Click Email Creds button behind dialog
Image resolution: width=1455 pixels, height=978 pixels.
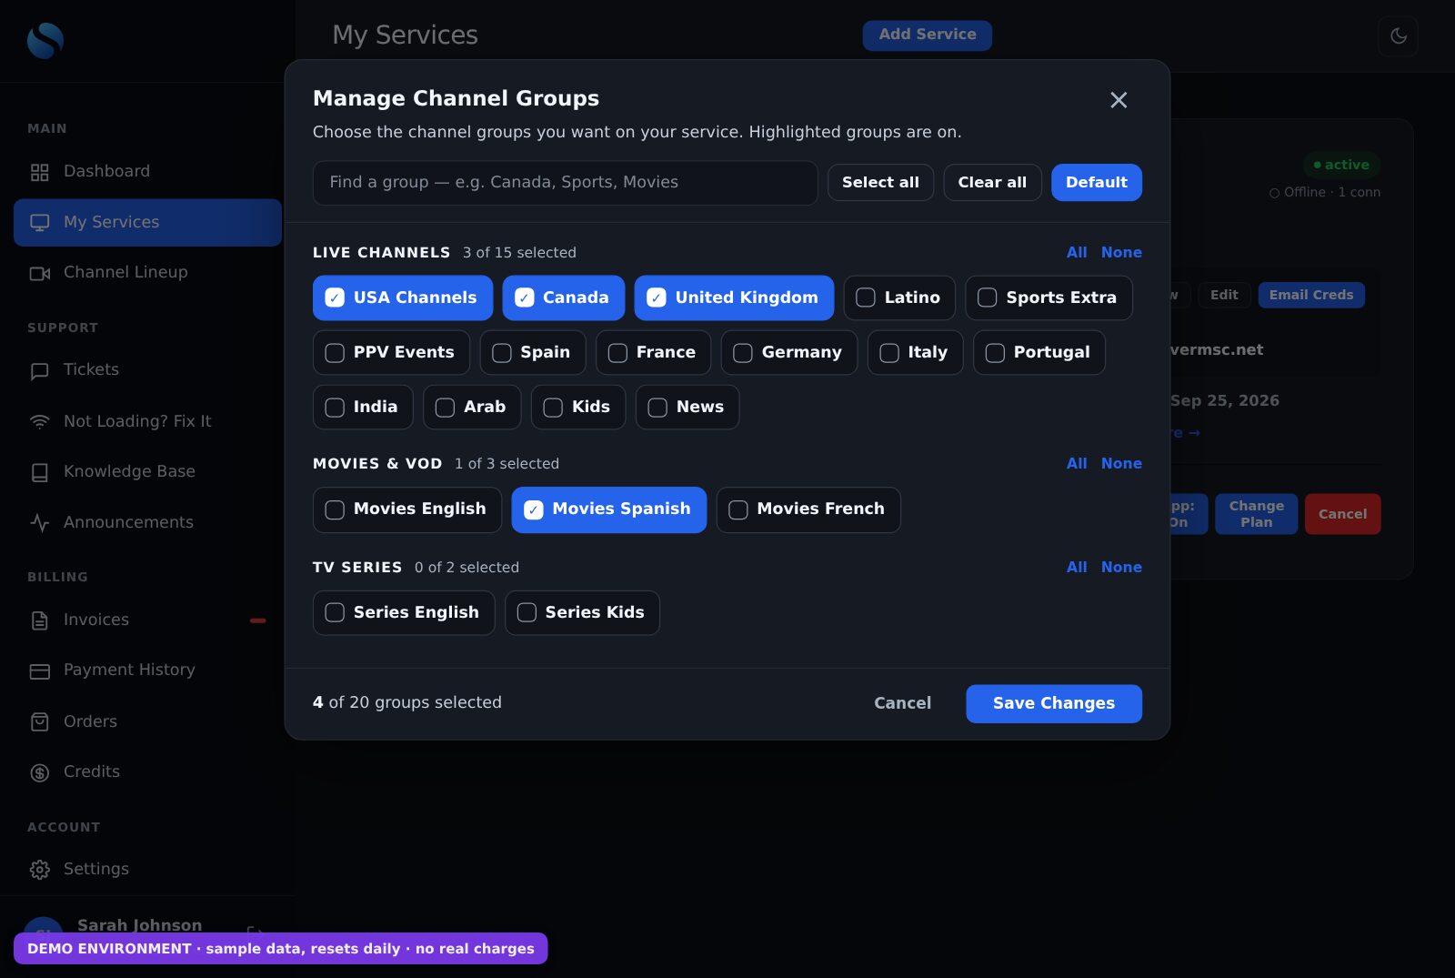(x=1311, y=296)
